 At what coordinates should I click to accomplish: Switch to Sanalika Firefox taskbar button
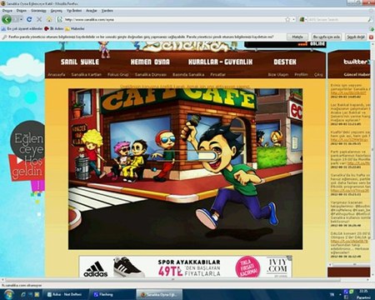159,294
